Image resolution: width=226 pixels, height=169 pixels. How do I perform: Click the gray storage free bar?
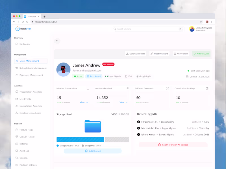(x=117, y=139)
